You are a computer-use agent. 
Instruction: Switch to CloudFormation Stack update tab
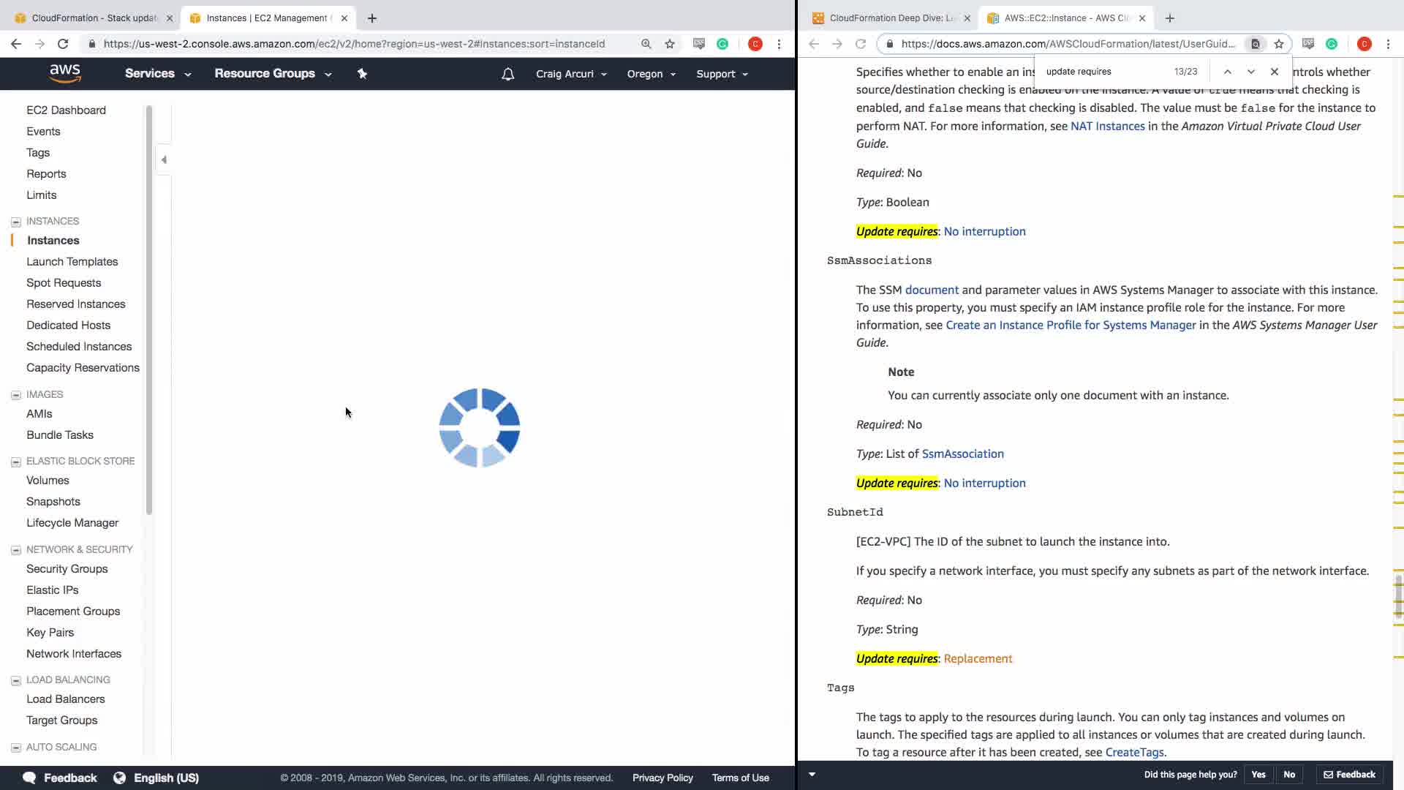coord(88,18)
